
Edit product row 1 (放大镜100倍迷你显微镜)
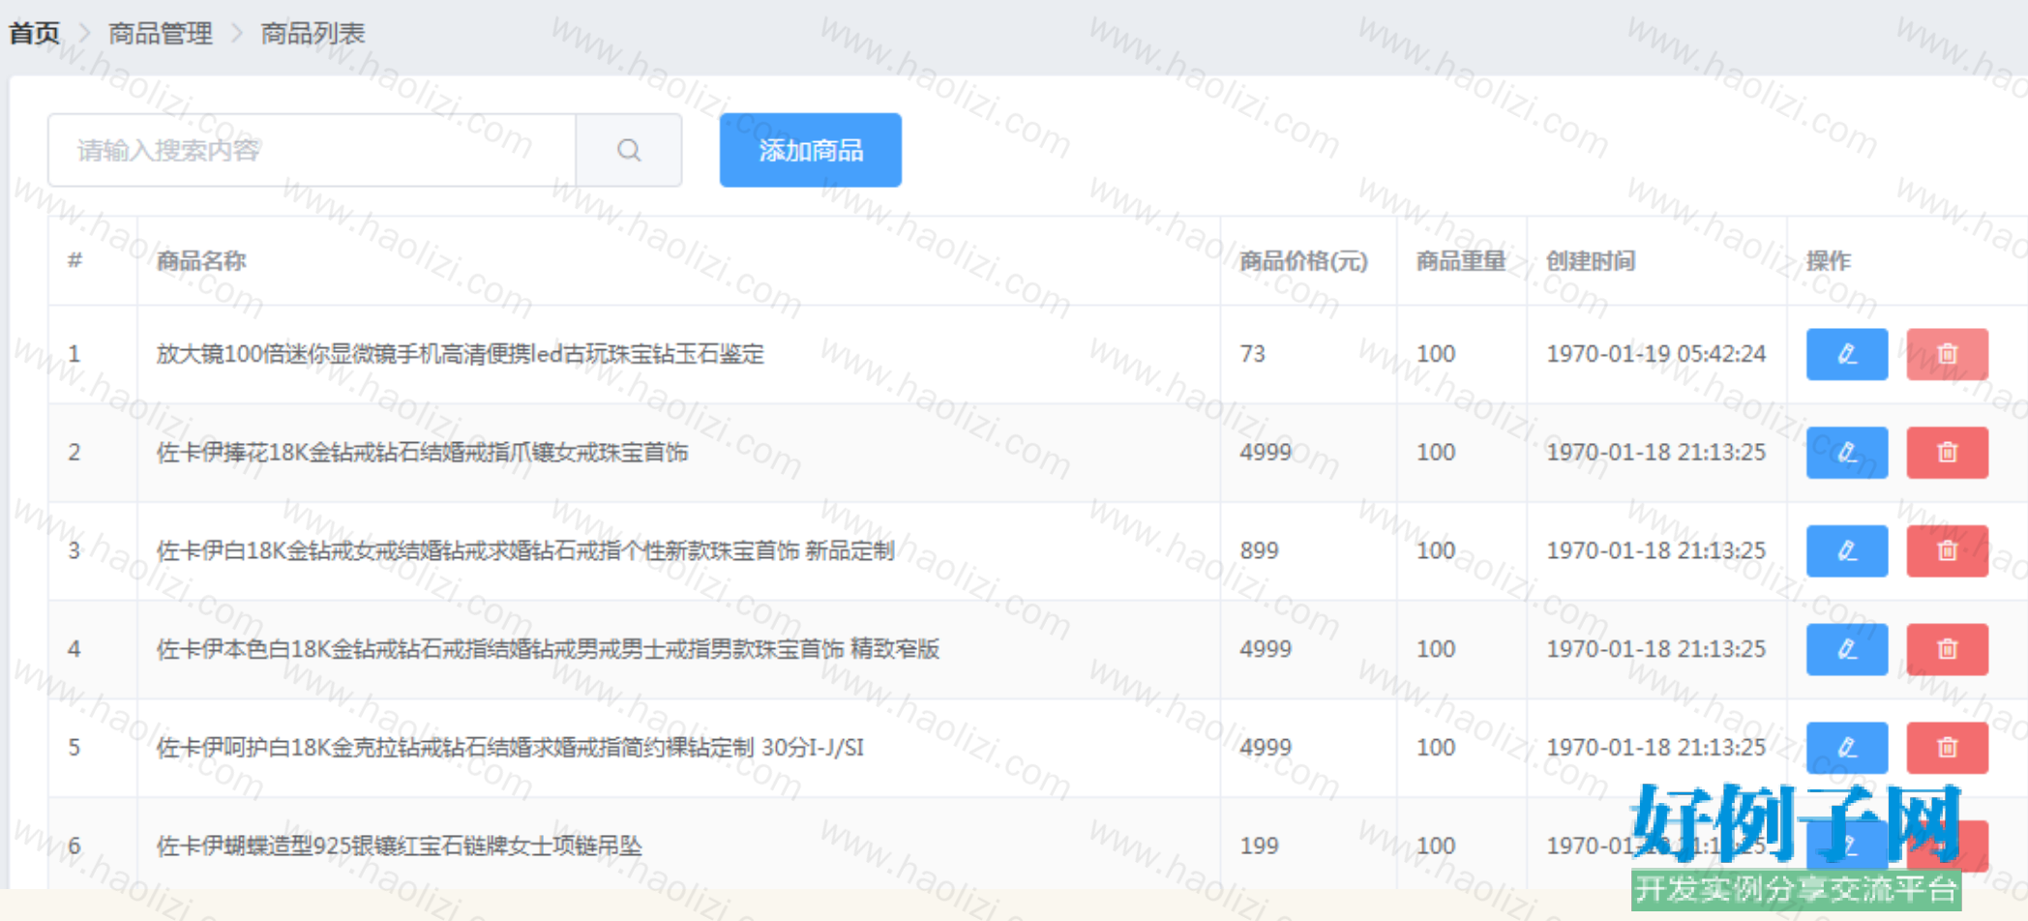click(x=1846, y=354)
